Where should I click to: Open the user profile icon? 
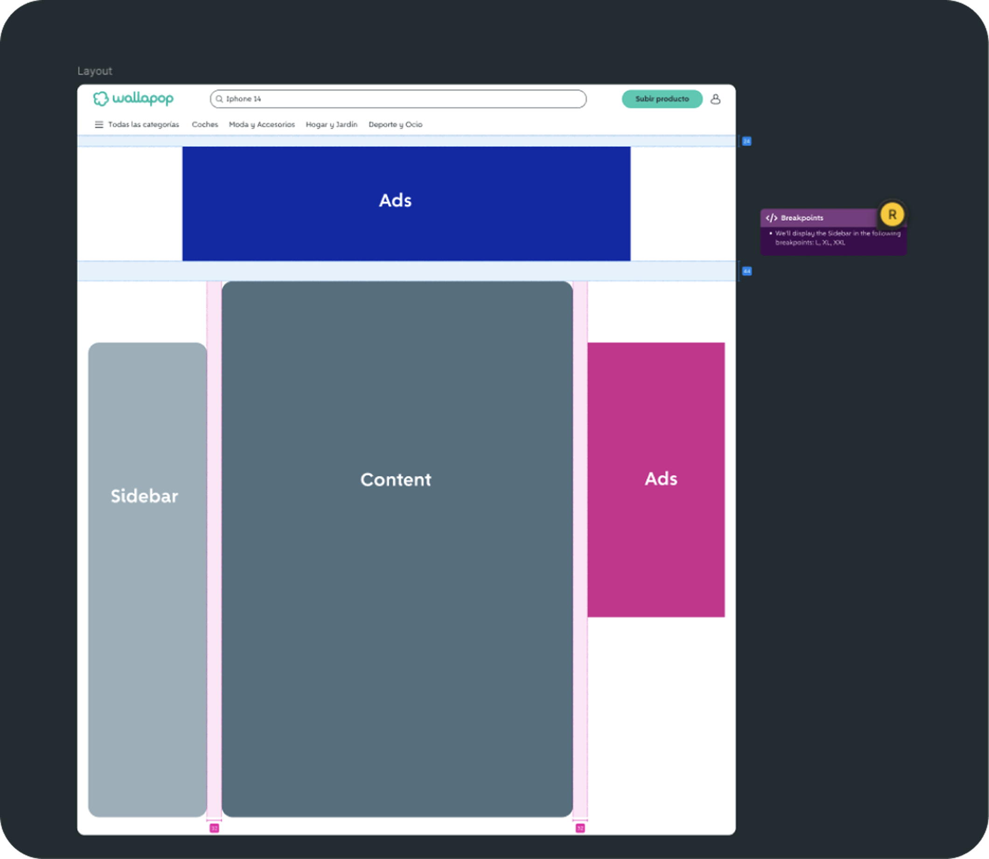click(715, 99)
